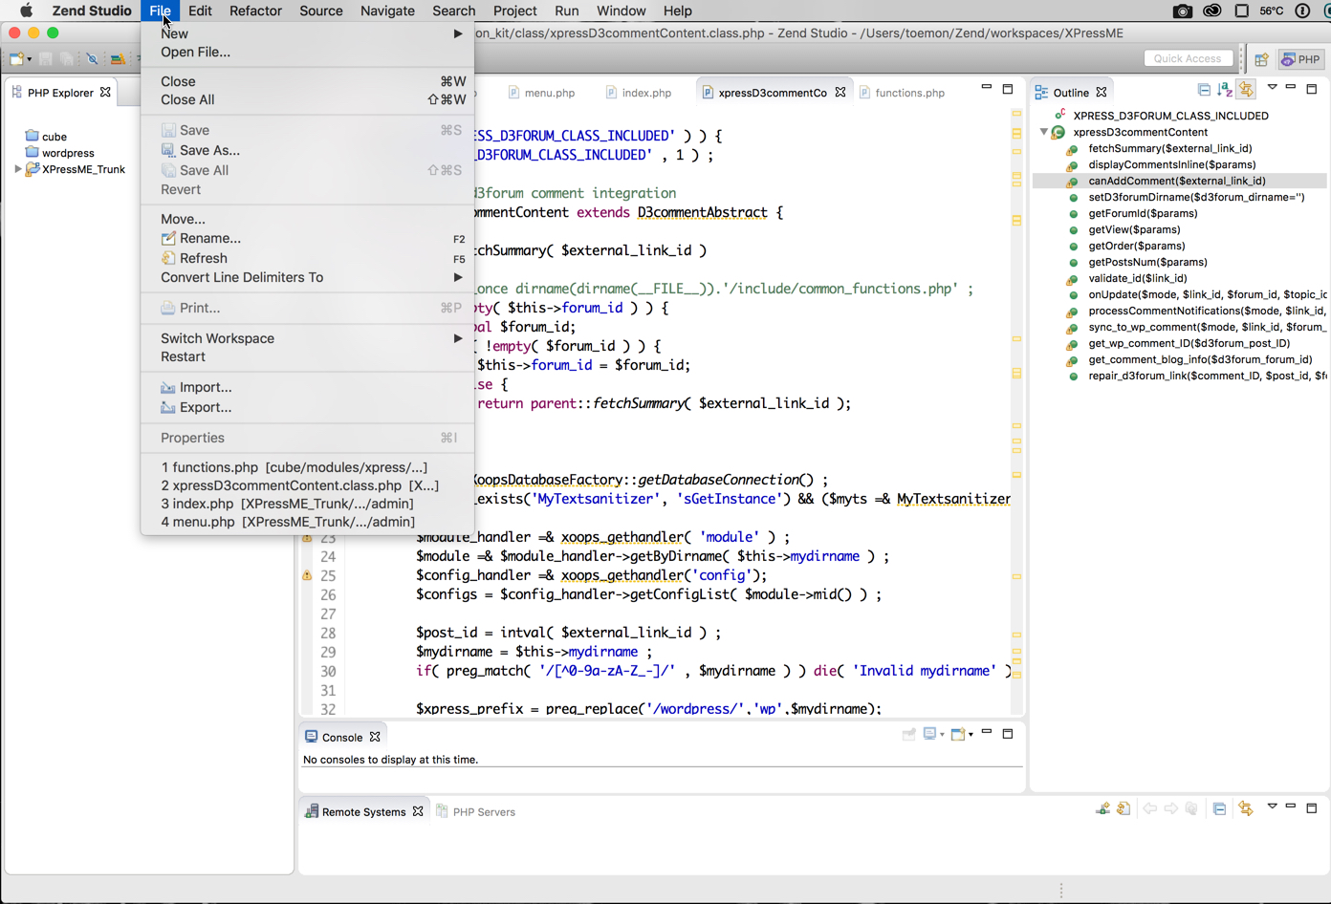Switch to the PHP perspective button
The width and height of the screenshot is (1331, 904).
click(1300, 59)
